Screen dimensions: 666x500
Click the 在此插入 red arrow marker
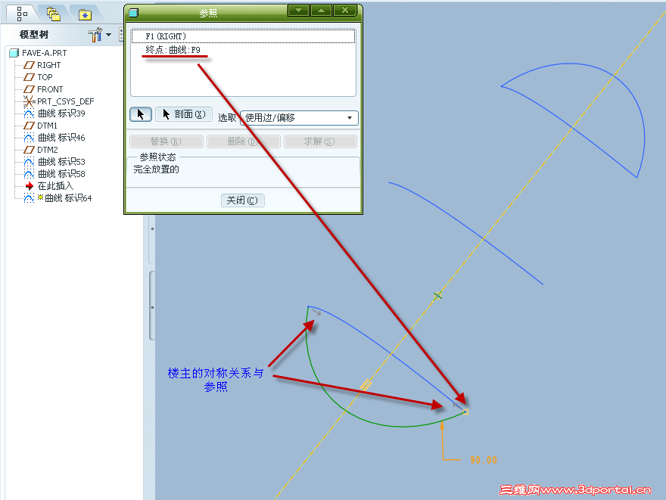(x=29, y=185)
